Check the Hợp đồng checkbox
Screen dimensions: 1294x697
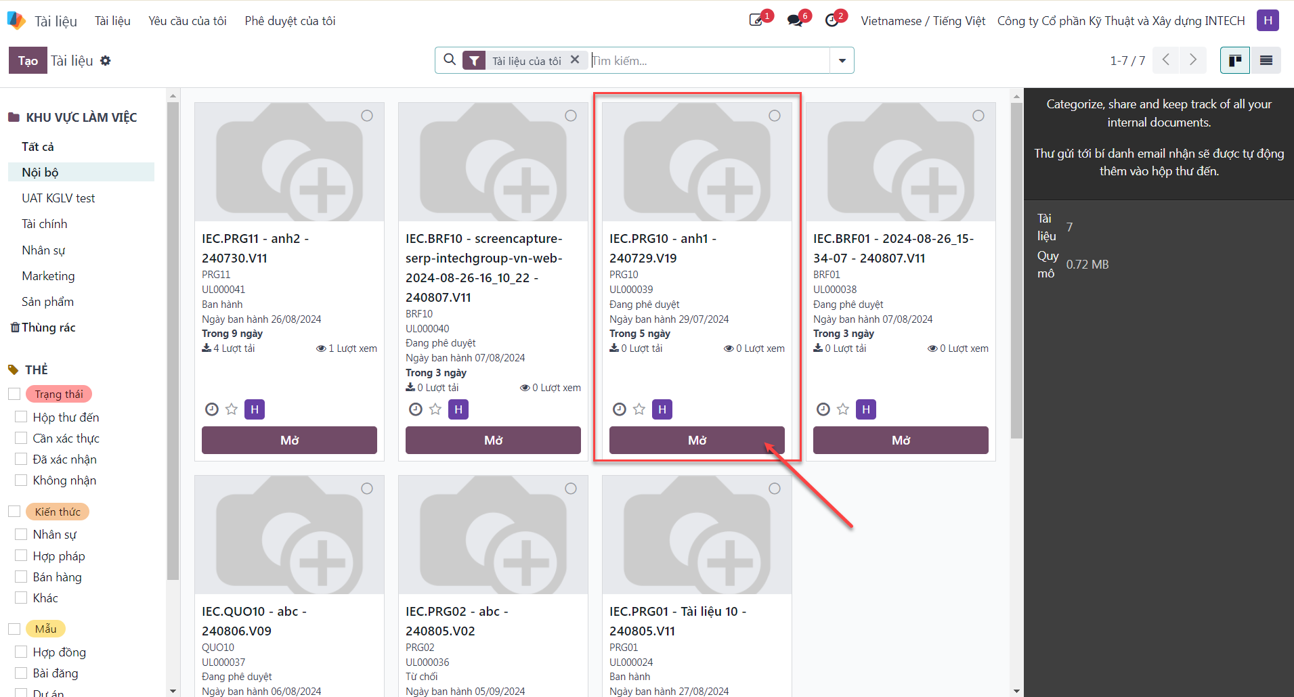(21, 652)
